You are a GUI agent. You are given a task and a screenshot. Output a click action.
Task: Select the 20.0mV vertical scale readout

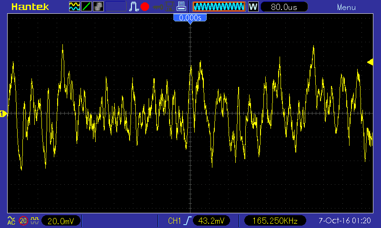pyautogui.click(x=61, y=221)
